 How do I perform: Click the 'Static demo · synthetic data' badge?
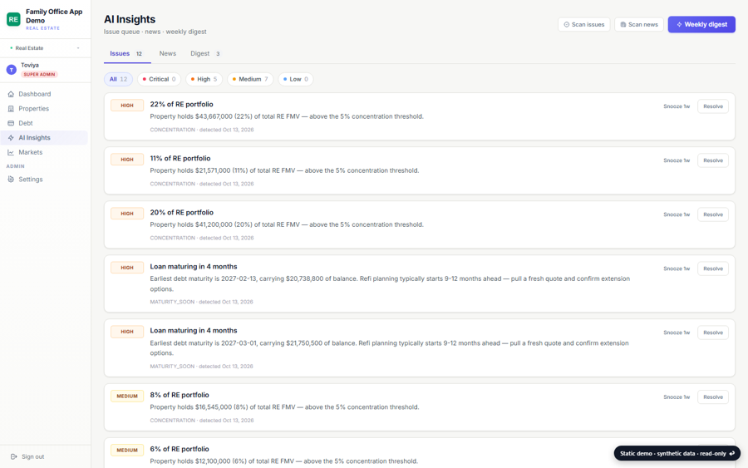coord(677,453)
